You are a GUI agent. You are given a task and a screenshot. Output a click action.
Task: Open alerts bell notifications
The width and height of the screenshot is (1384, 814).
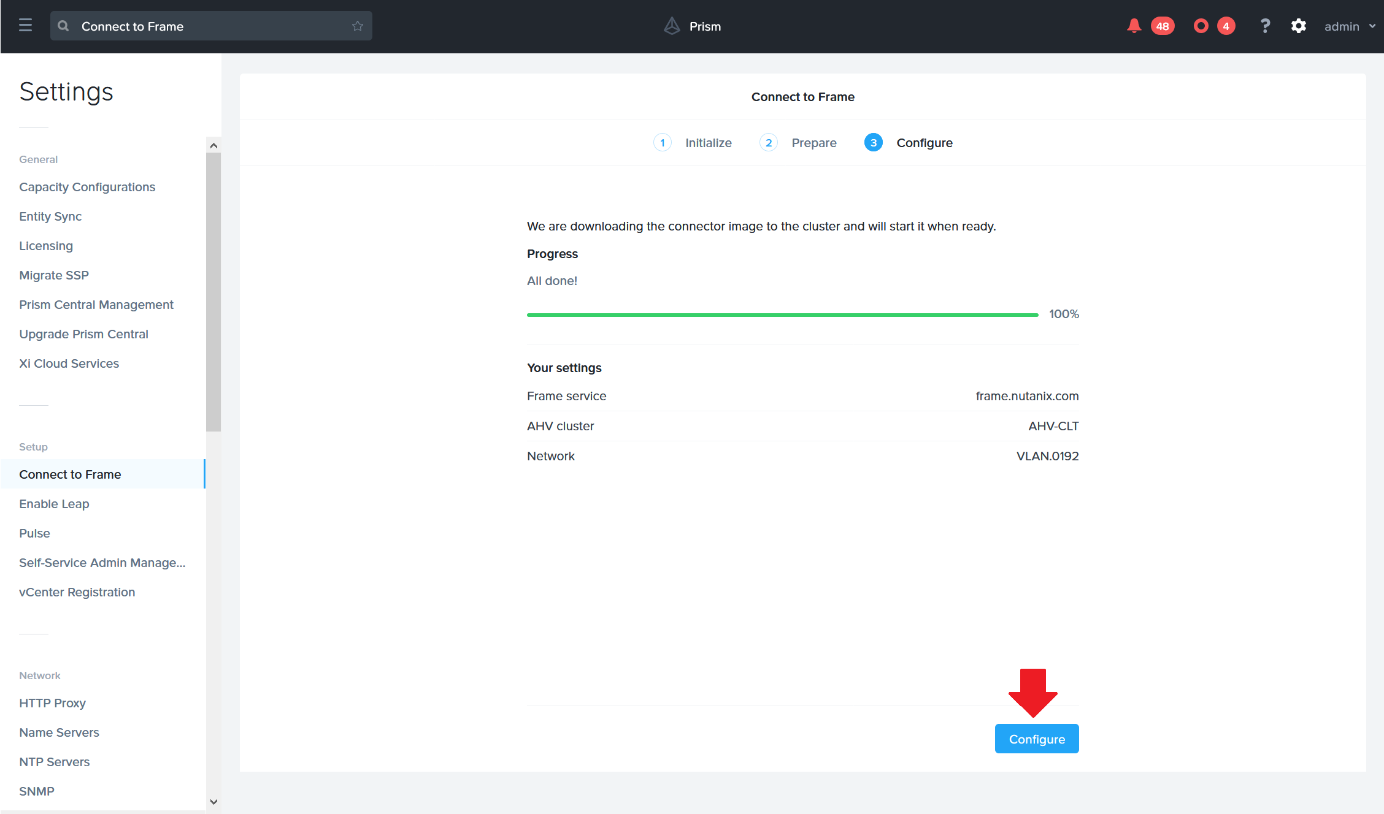[1134, 26]
